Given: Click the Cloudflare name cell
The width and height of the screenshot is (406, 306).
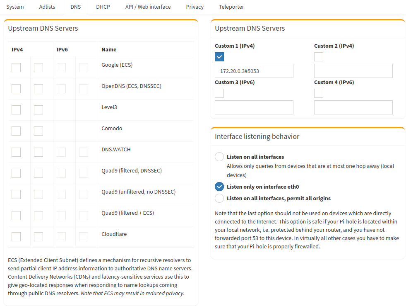Looking at the screenshot, I should pos(146,237).
